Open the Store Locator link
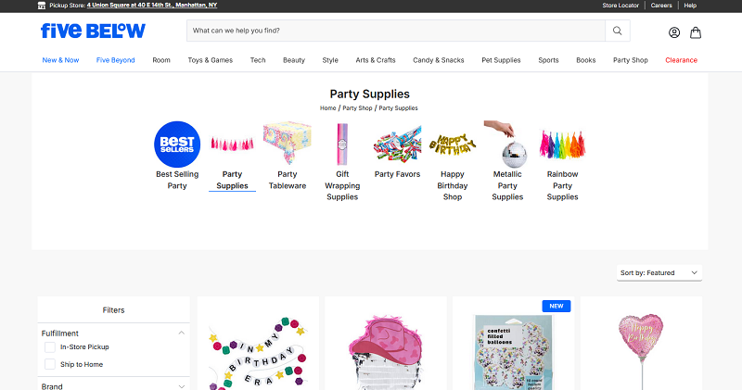Screen dimensions: 742x390 coord(620,6)
